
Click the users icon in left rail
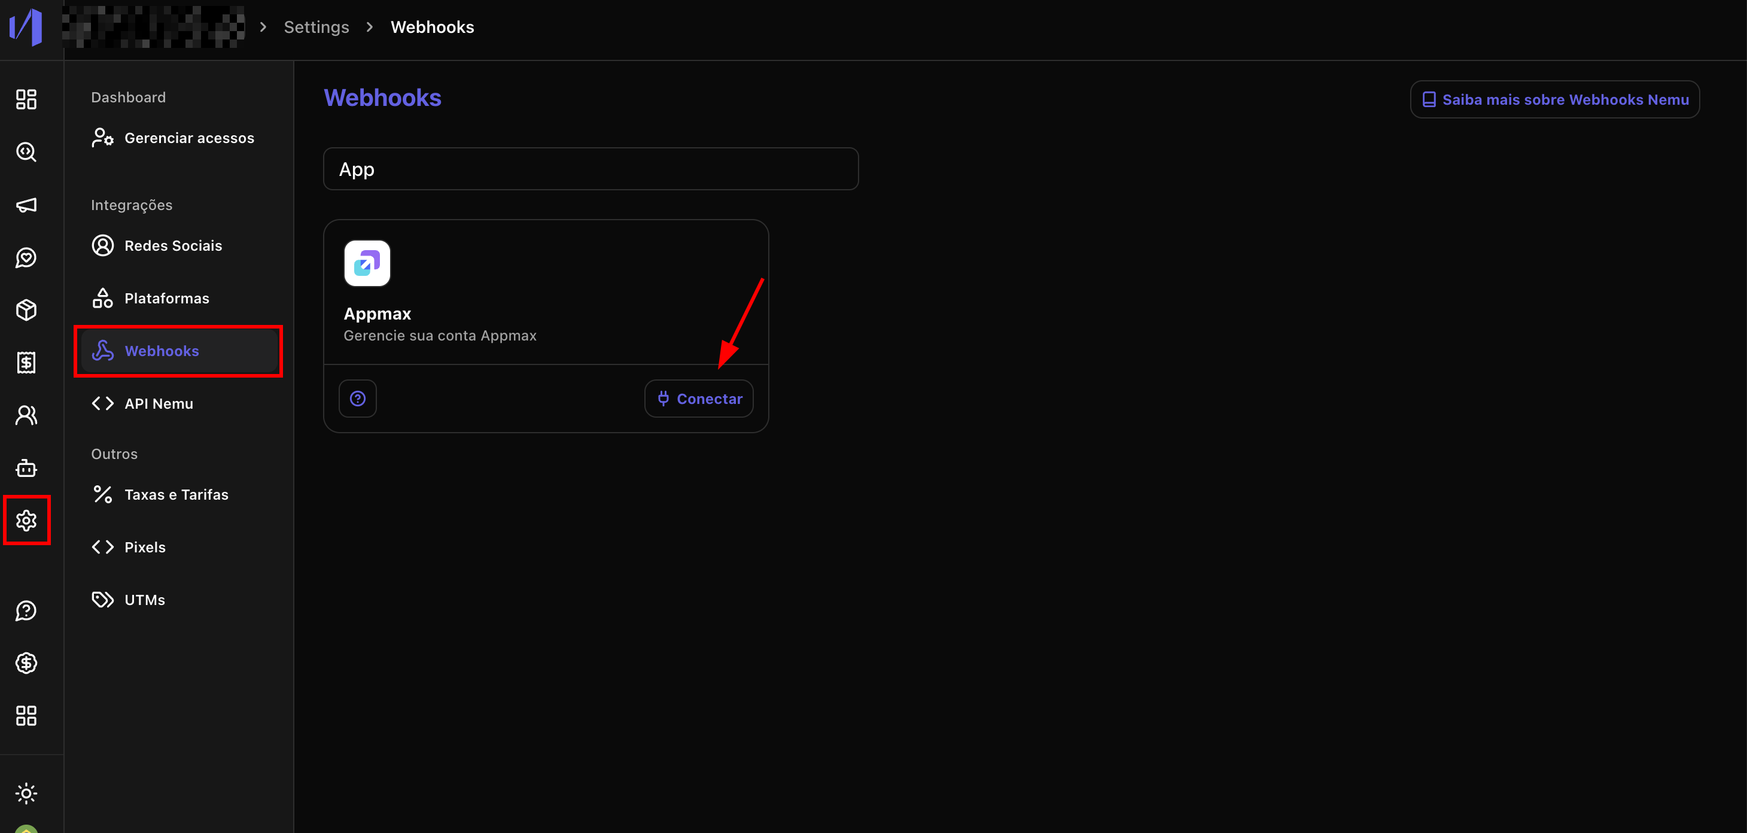click(26, 415)
